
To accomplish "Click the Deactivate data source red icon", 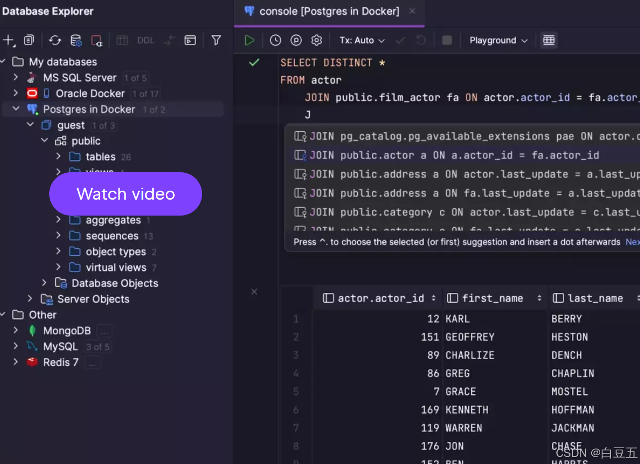I will point(97,40).
